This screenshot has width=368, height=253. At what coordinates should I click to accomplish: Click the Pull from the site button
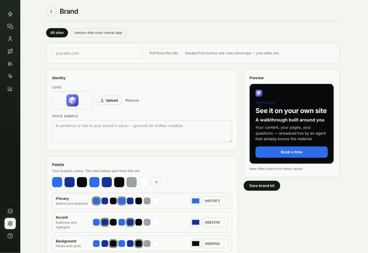pyautogui.click(x=164, y=53)
